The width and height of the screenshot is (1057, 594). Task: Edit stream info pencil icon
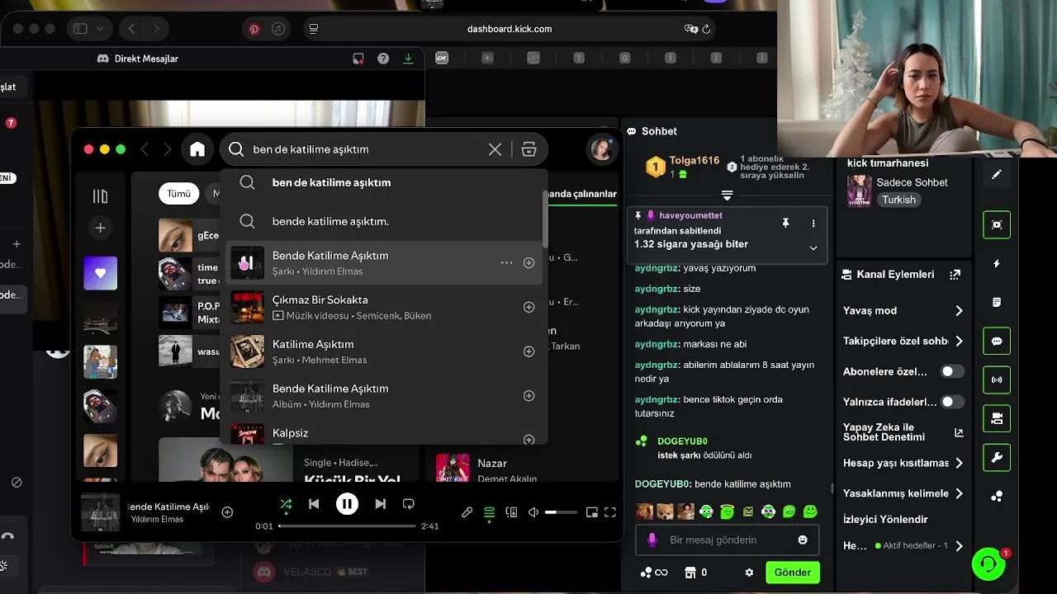pos(997,174)
